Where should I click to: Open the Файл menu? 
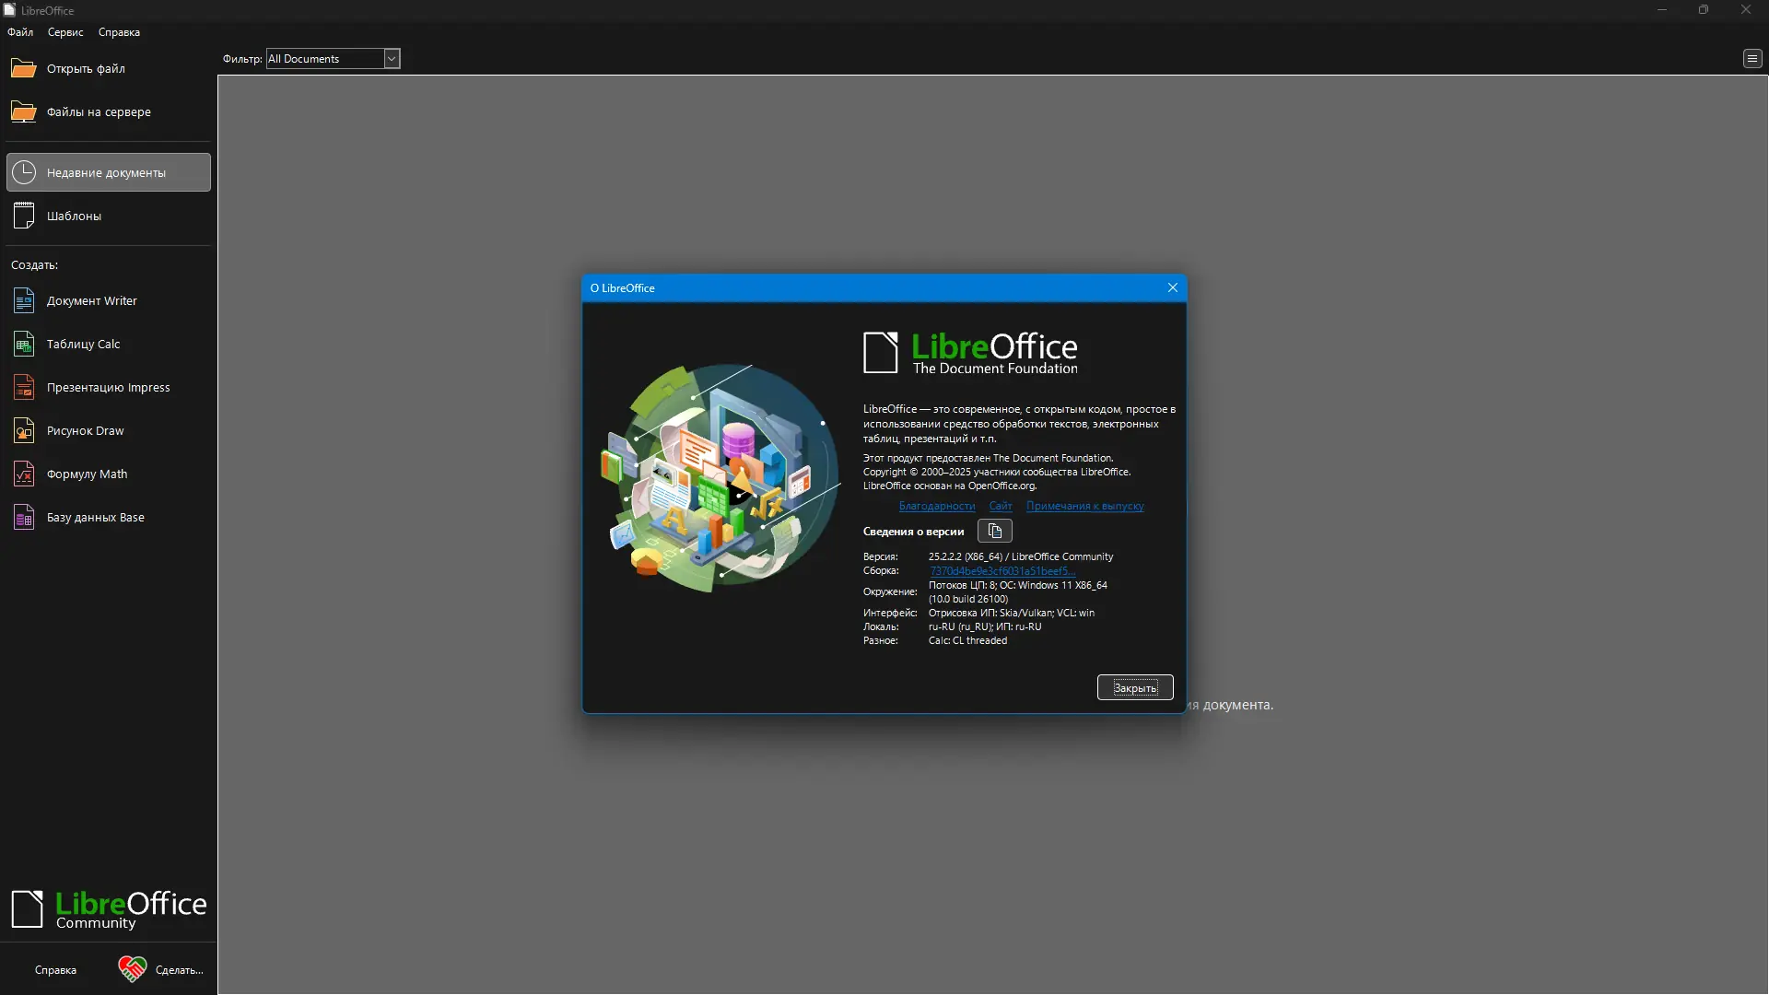coord(20,32)
